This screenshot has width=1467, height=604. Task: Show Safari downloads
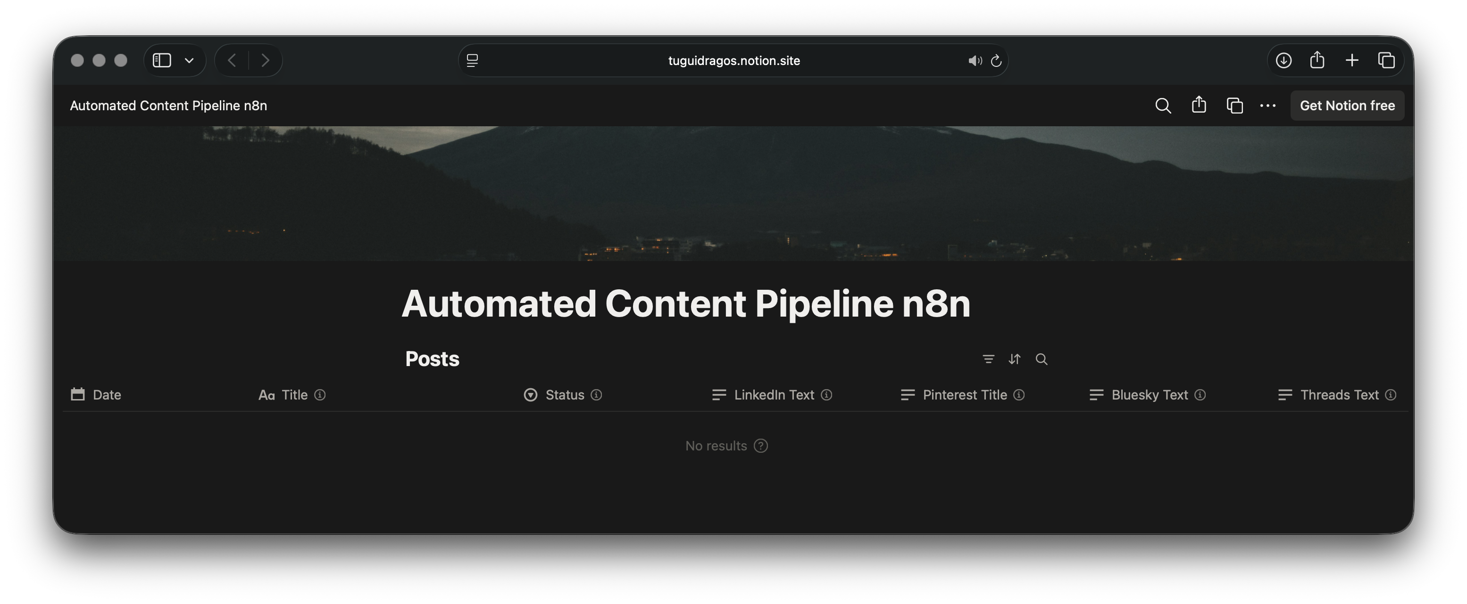coord(1283,60)
